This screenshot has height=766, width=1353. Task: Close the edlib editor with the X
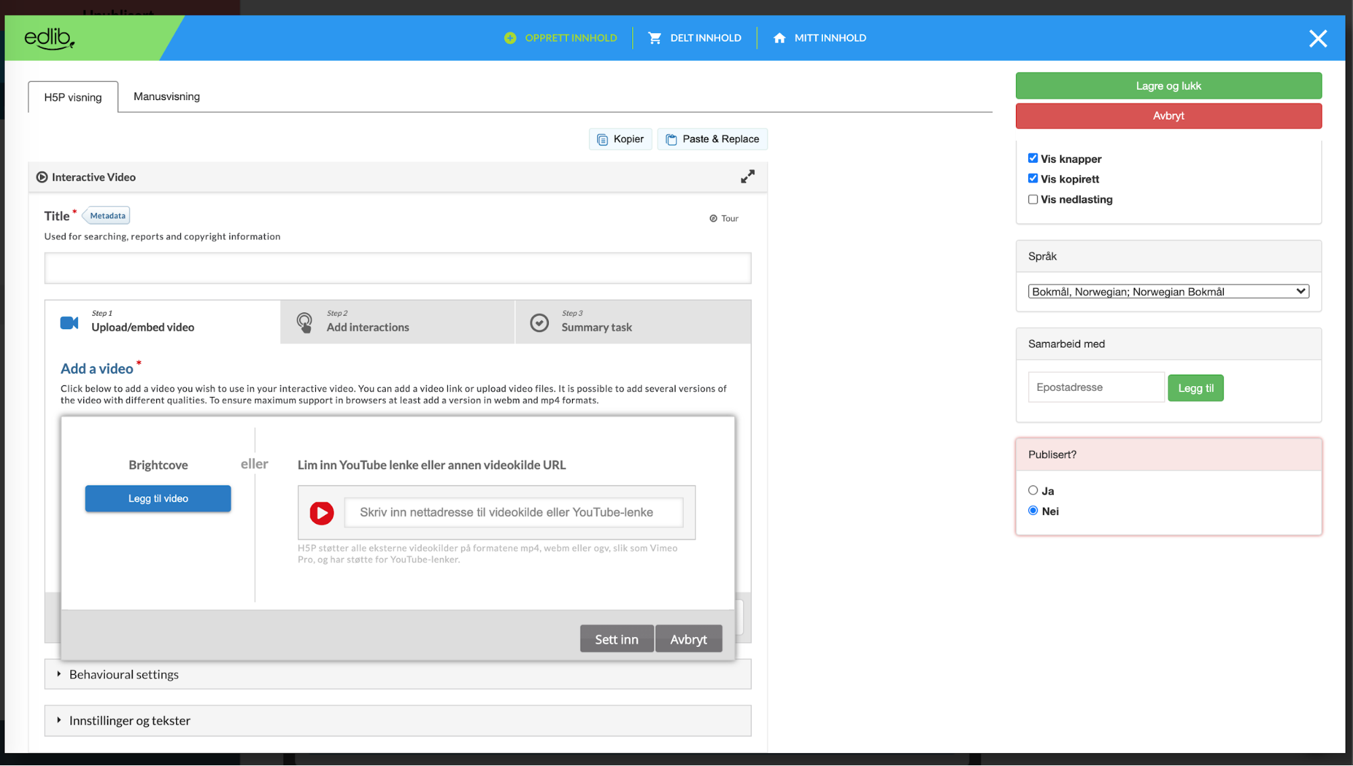coord(1318,39)
